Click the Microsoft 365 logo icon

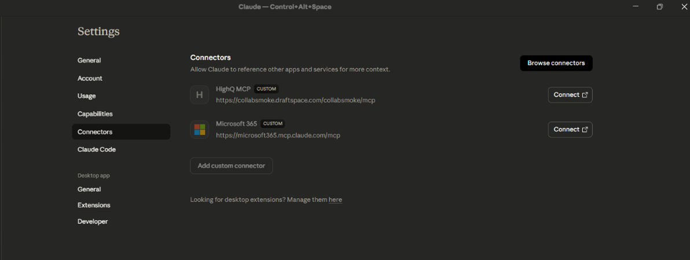199,129
